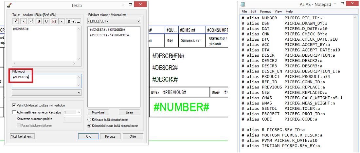
Task: Select Klikkaus lisää piirustukseen radio button
Action: 89,120
